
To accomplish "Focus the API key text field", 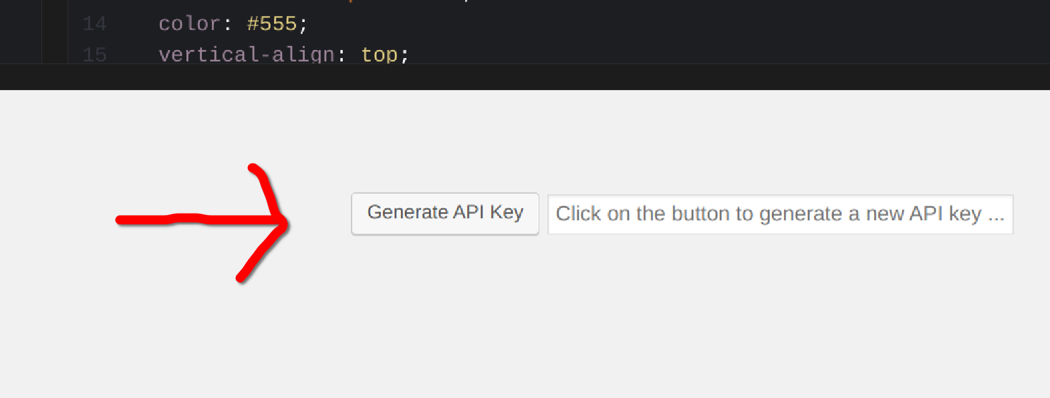I will (x=779, y=214).
